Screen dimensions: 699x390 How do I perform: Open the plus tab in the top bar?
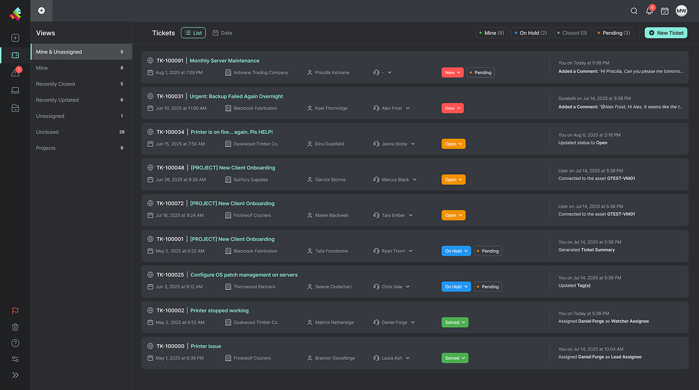point(41,11)
